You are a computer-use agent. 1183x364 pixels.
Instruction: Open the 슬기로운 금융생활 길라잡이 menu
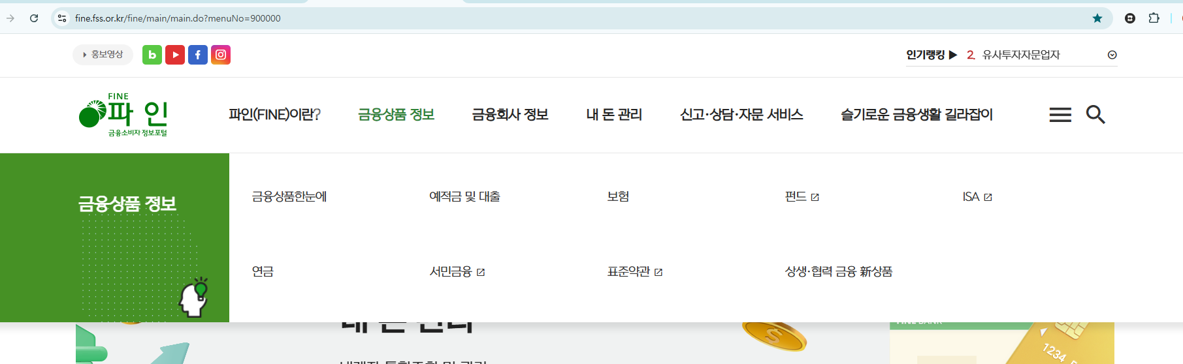coord(916,115)
